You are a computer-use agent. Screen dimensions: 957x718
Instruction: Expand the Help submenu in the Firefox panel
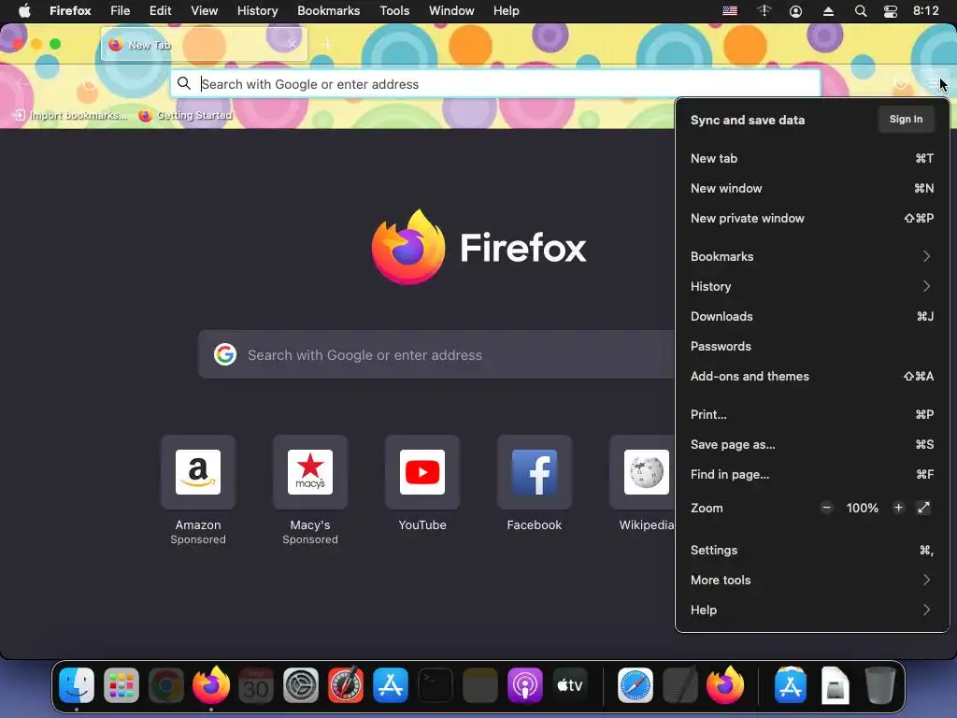pos(812,610)
